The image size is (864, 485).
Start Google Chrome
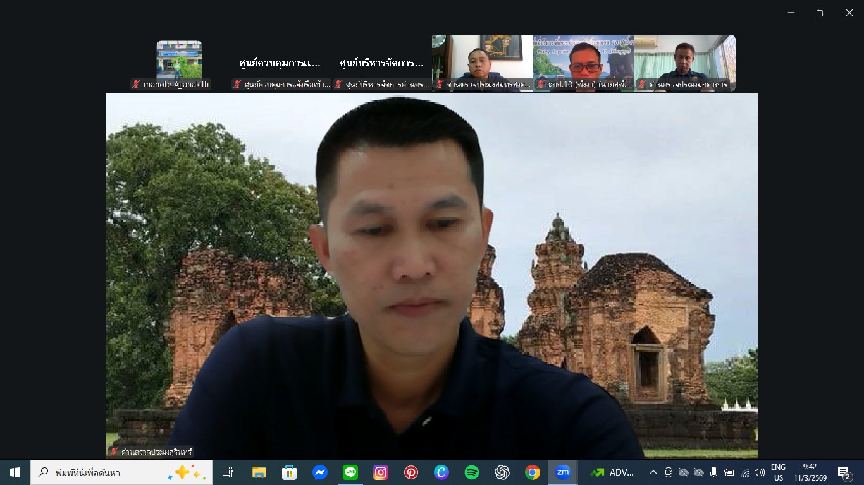click(533, 472)
